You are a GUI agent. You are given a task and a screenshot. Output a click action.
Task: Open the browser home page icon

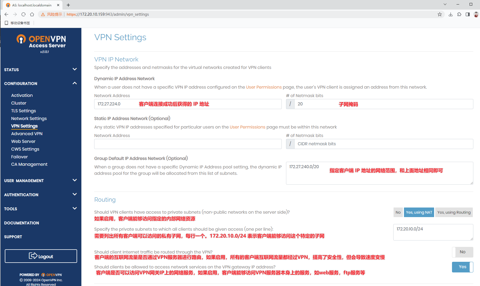[32, 14]
